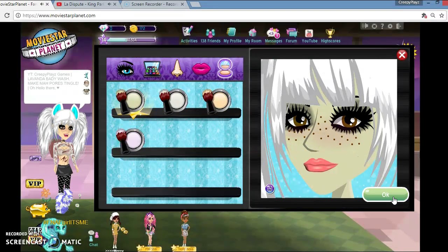This screenshot has height=252, width=448.
Task: Mute game sound with speaker icon
Action: 365,26
